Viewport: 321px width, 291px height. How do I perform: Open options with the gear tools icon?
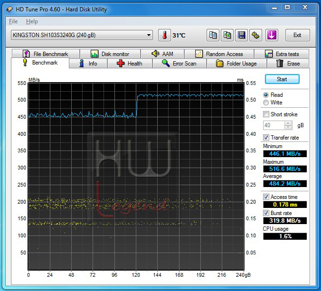(255, 35)
